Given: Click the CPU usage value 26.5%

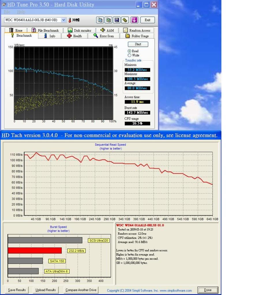Looking at the screenshot, I should [137, 123].
